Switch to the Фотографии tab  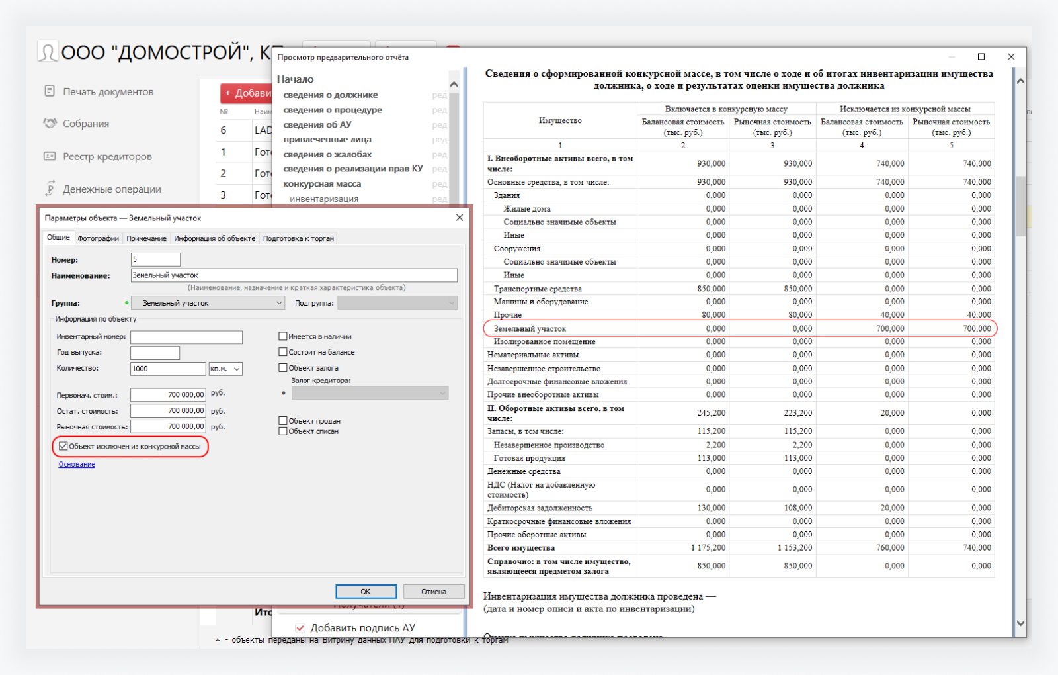[x=98, y=238]
